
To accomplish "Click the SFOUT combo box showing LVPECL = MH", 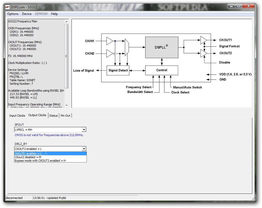I will click(x=50, y=130).
